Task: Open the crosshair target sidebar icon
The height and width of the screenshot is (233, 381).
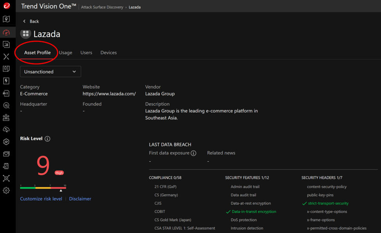Action: click(6, 178)
